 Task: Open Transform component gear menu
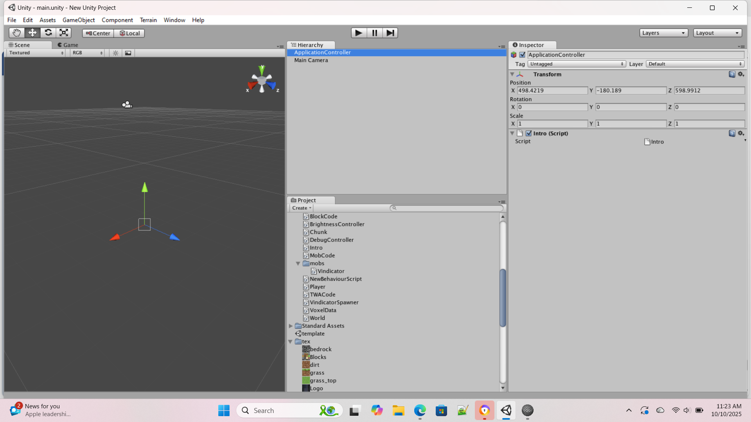coord(741,74)
